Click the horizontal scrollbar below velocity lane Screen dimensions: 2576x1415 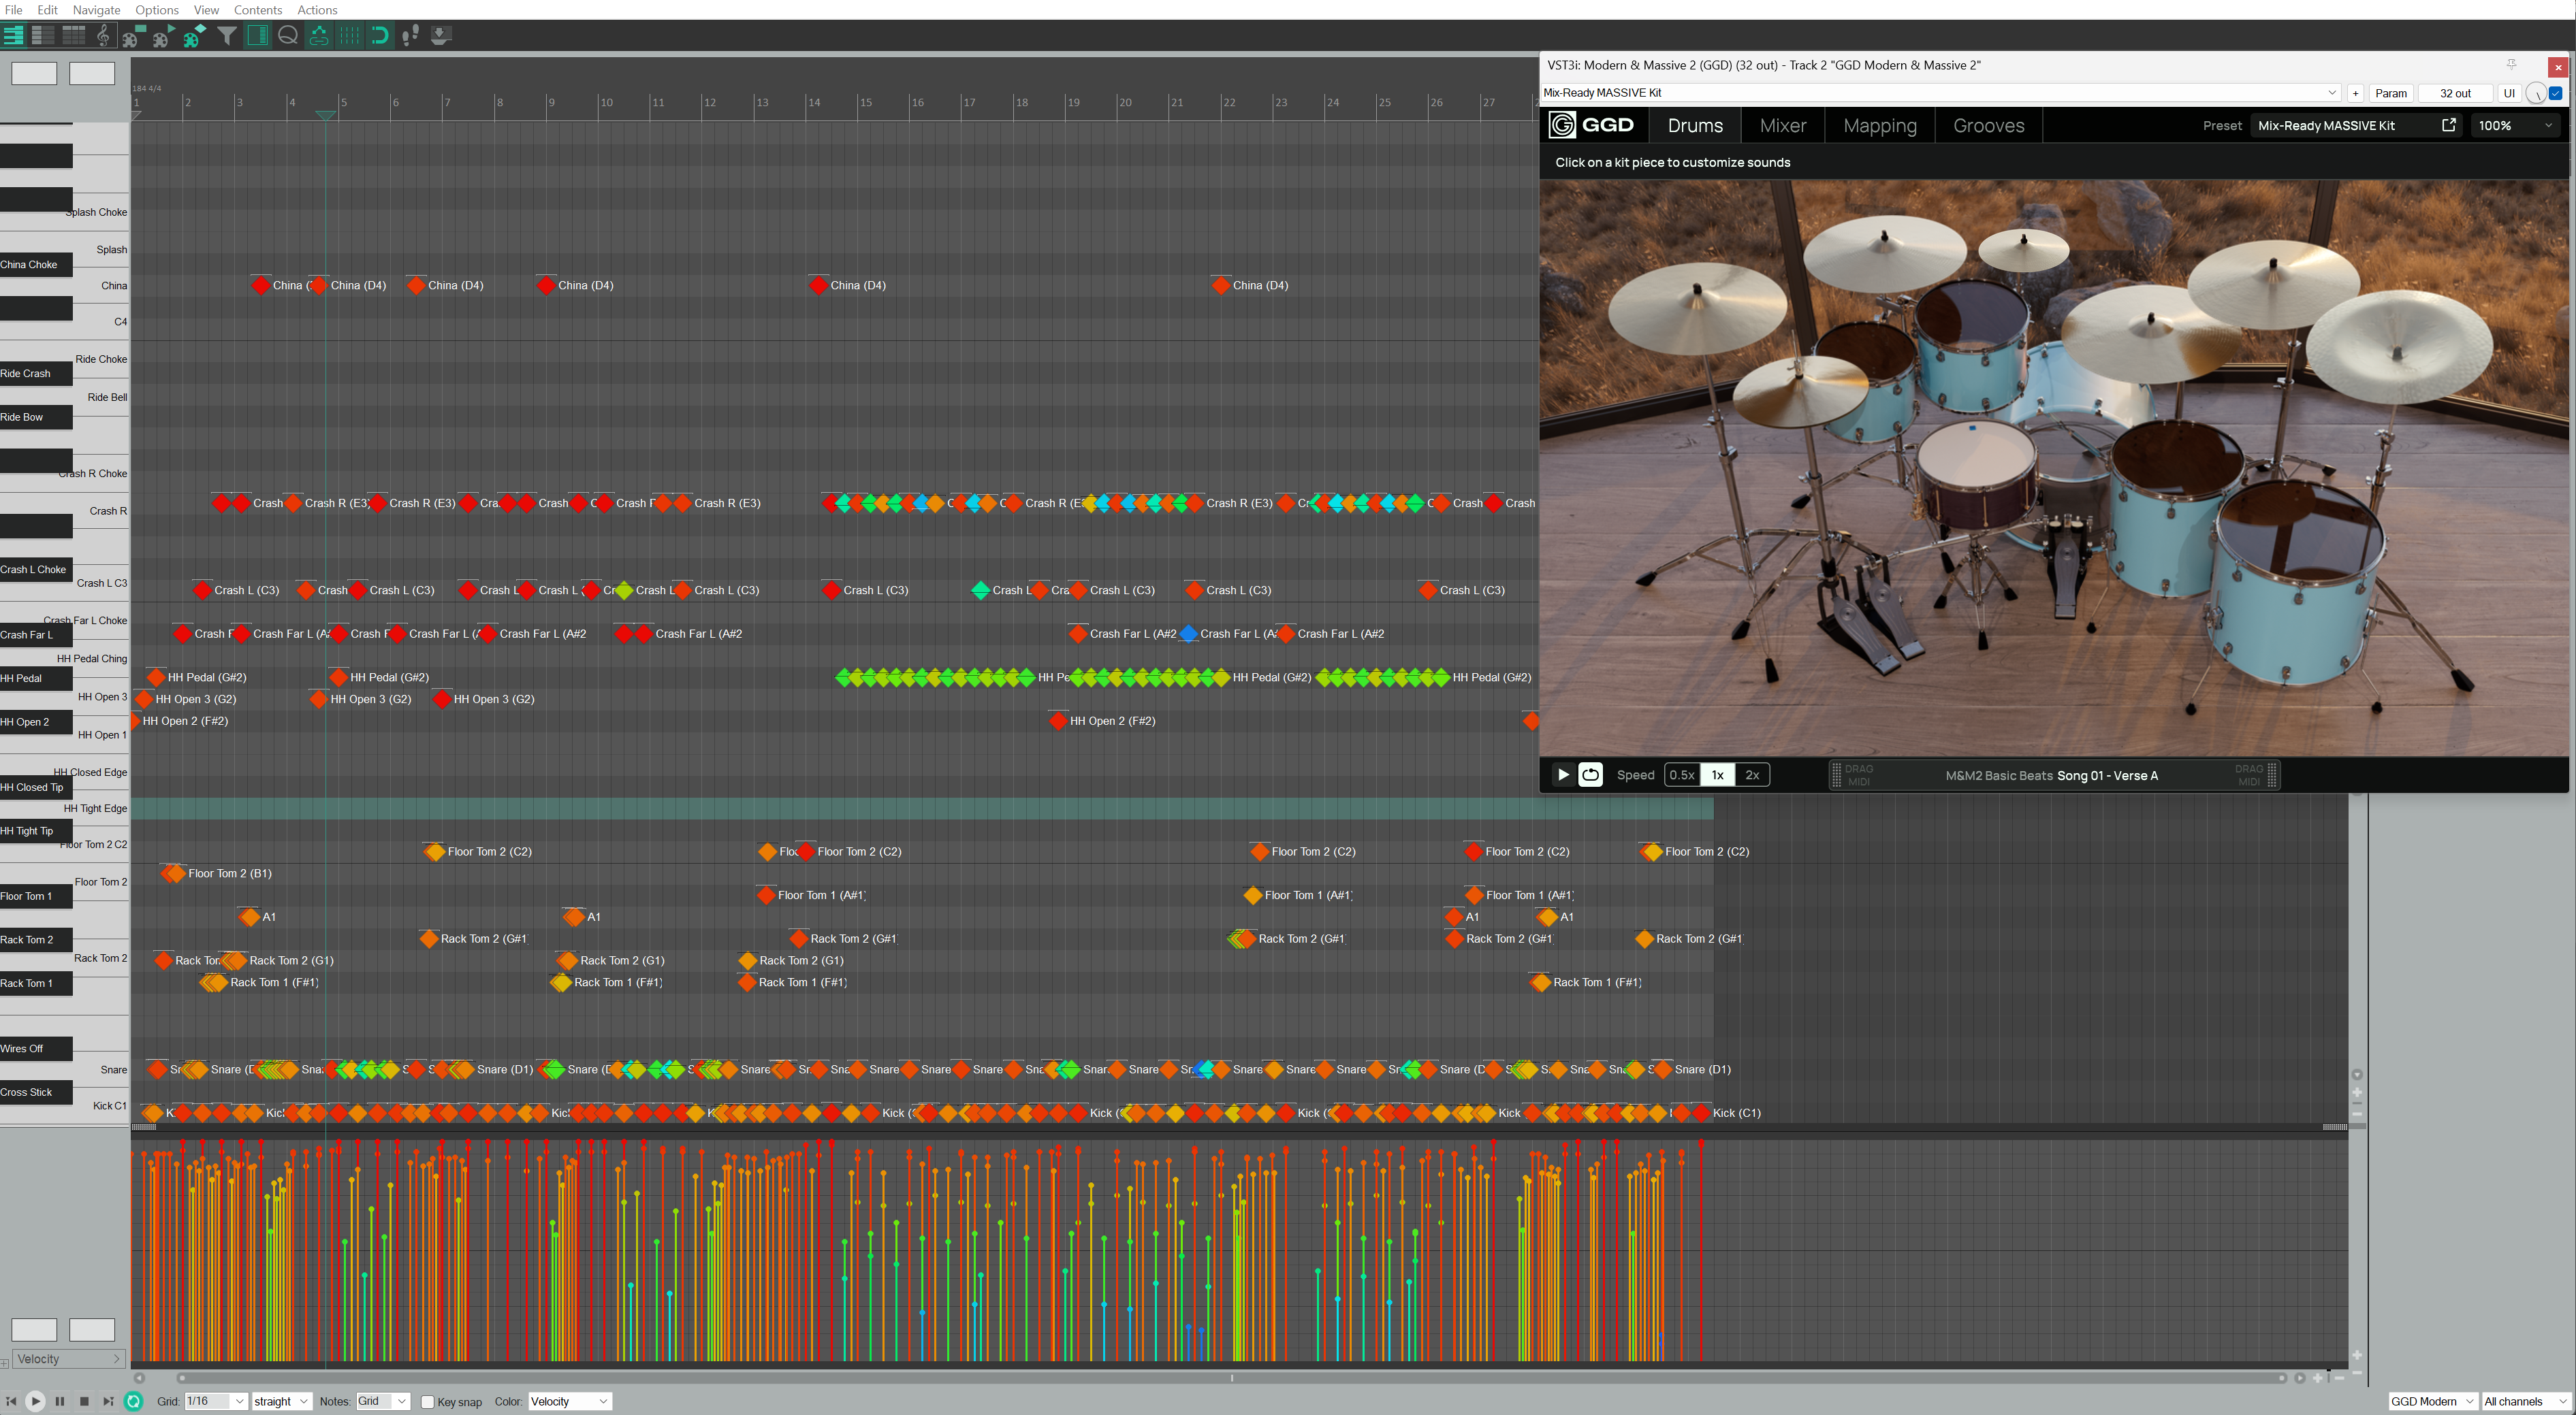pos(1230,1377)
